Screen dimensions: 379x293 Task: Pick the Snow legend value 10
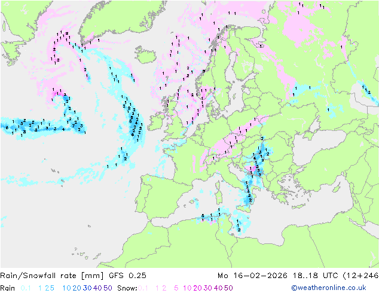pyautogui.click(x=187, y=288)
